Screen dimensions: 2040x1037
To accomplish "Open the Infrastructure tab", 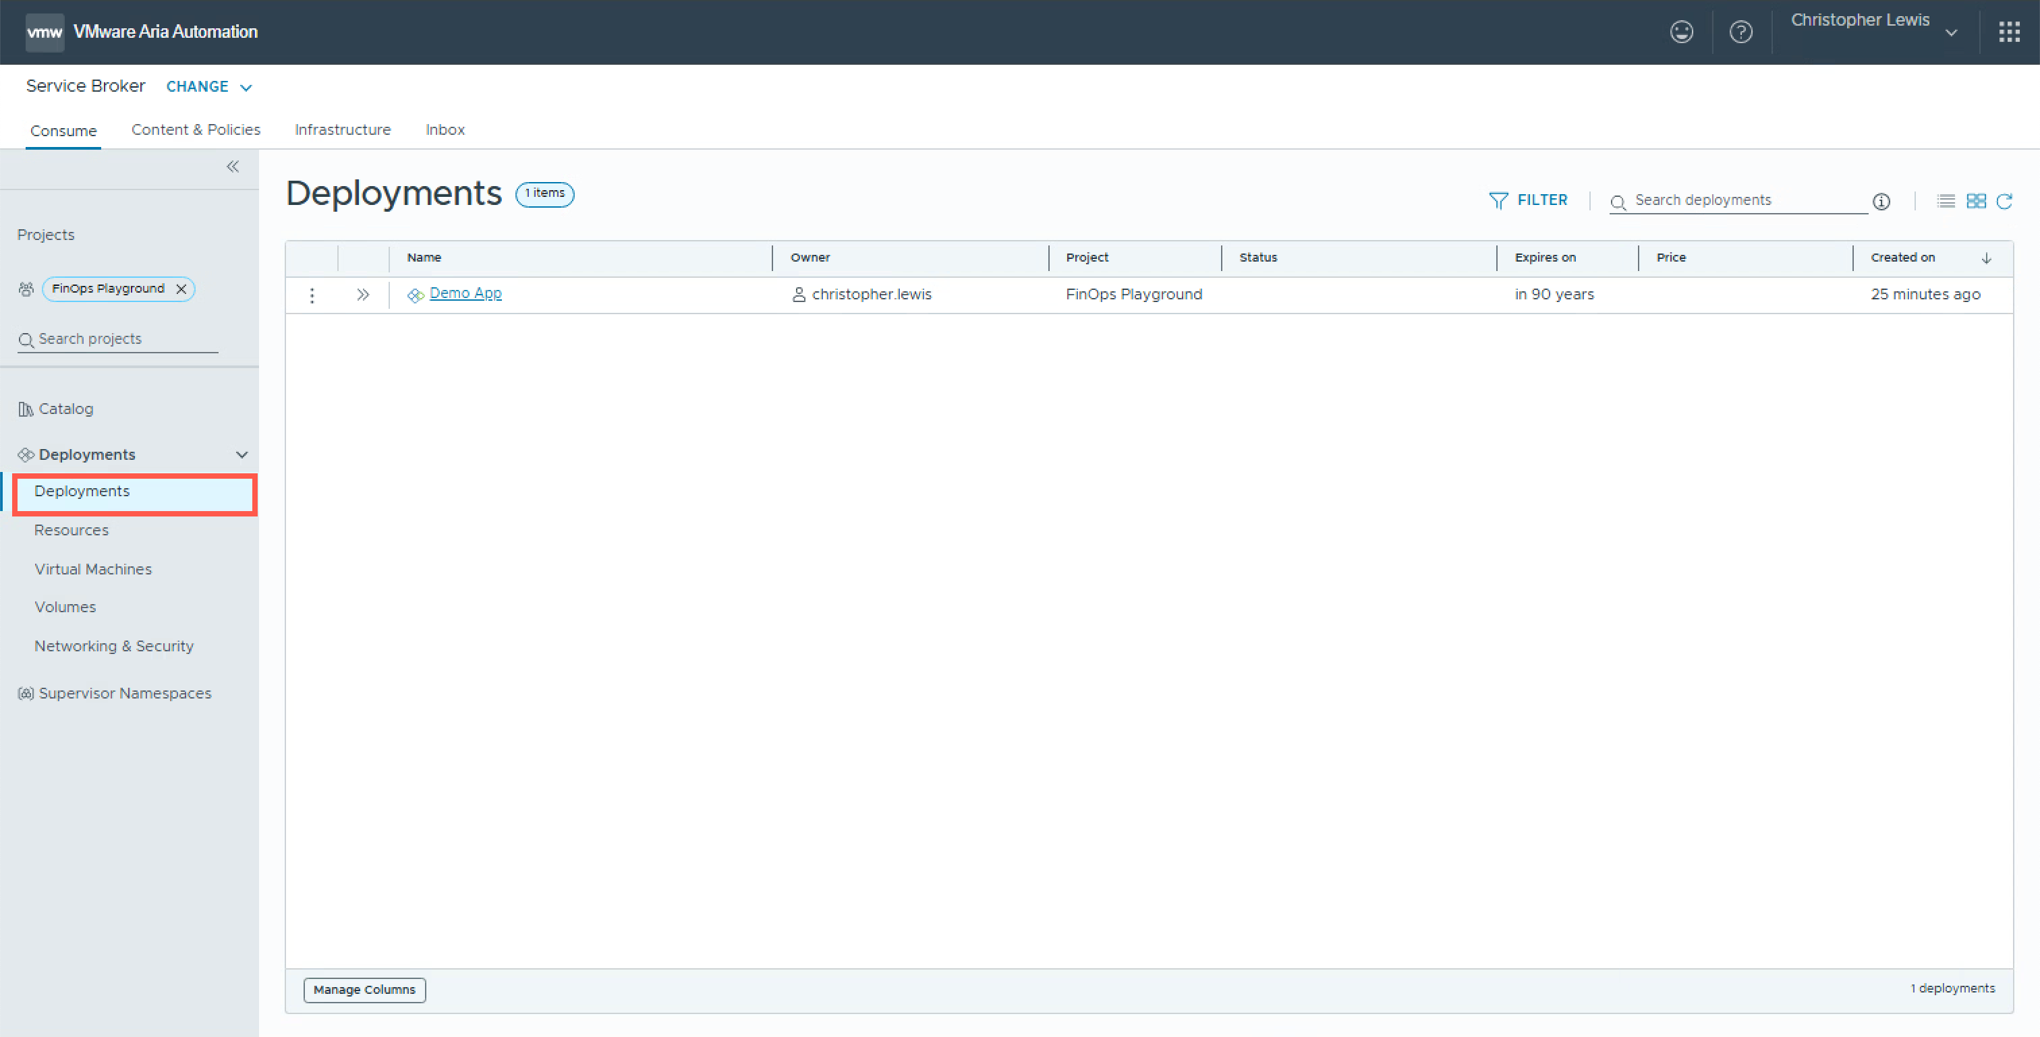I will (343, 130).
